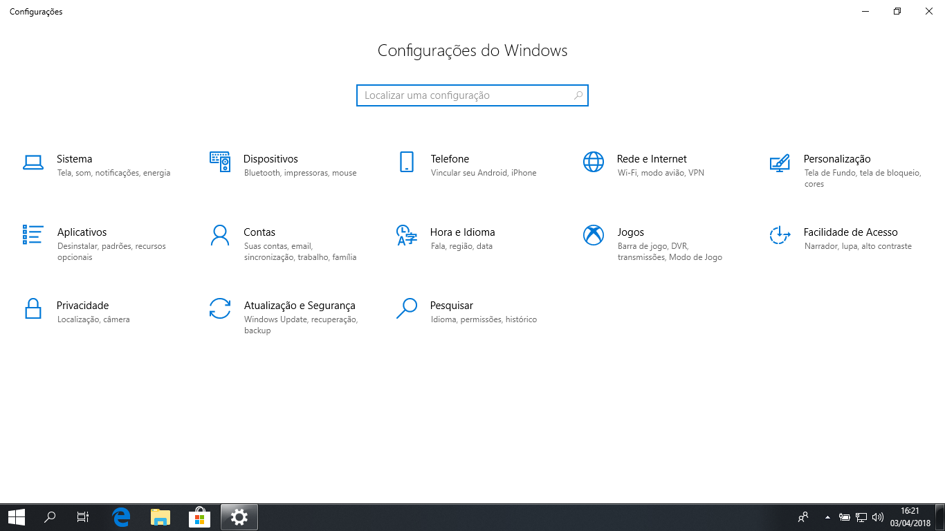Click 'Tela de Fundo, tela de bloqueio, cores' text
This screenshot has height=531, width=945.
[x=863, y=178]
